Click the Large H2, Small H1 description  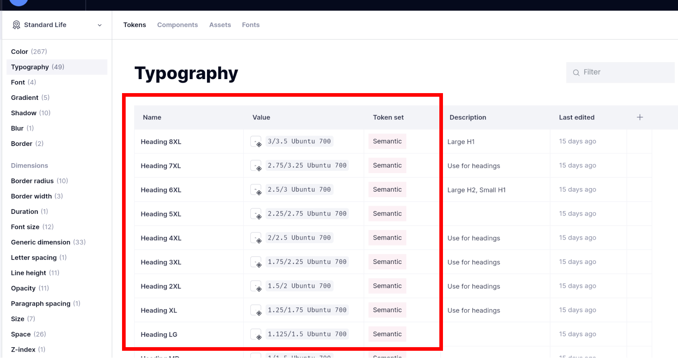click(476, 190)
